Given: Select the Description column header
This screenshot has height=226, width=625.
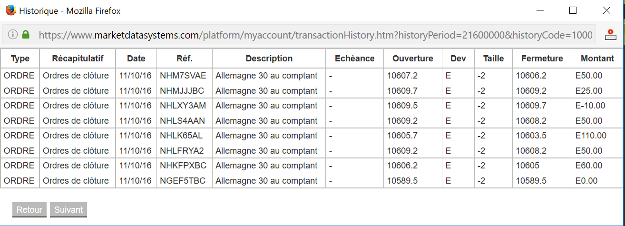Looking at the screenshot, I should pyautogui.click(x=269, y=59).
